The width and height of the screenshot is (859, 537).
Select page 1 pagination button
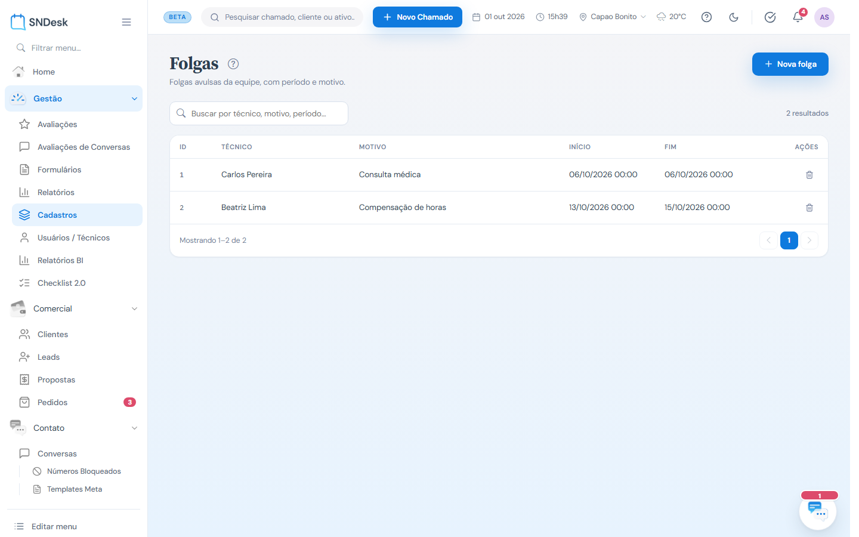click(789, 240)
